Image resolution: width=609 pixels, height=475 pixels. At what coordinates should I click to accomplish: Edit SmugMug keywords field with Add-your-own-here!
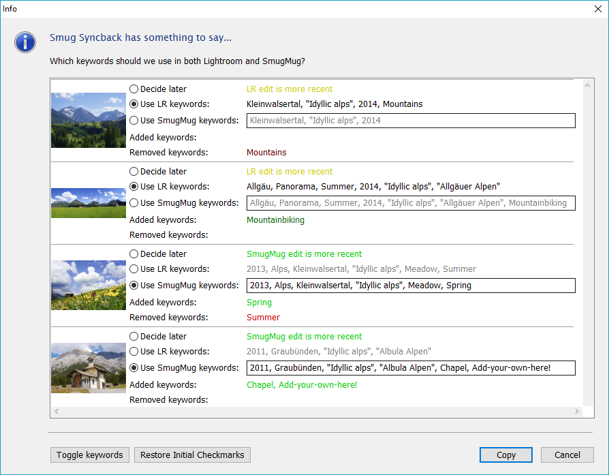coord(411,368)
